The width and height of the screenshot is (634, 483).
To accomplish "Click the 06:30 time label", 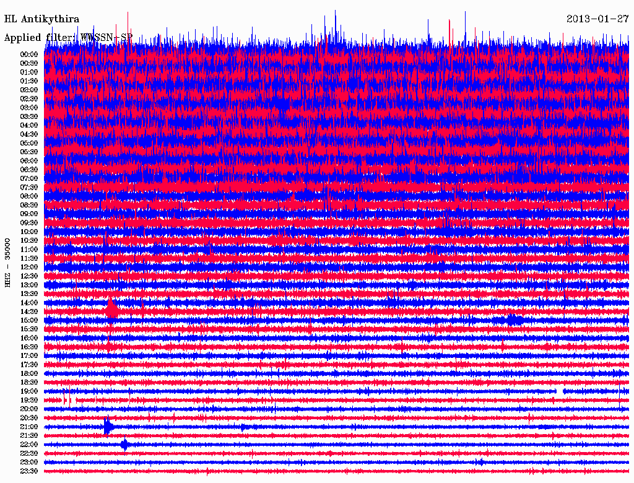I will point(29,170).
